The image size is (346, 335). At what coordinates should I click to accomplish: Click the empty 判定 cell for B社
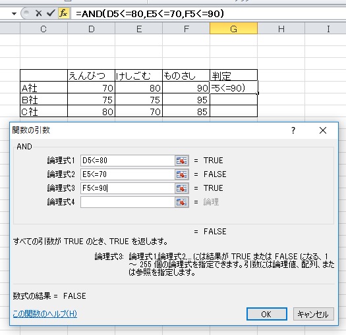[233, 99]
